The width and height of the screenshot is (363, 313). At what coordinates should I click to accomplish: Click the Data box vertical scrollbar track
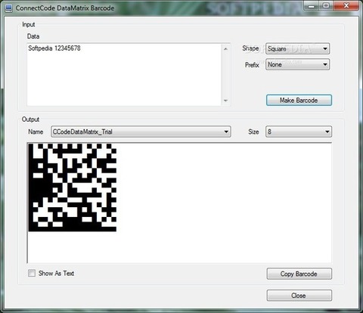coord(225,75)
